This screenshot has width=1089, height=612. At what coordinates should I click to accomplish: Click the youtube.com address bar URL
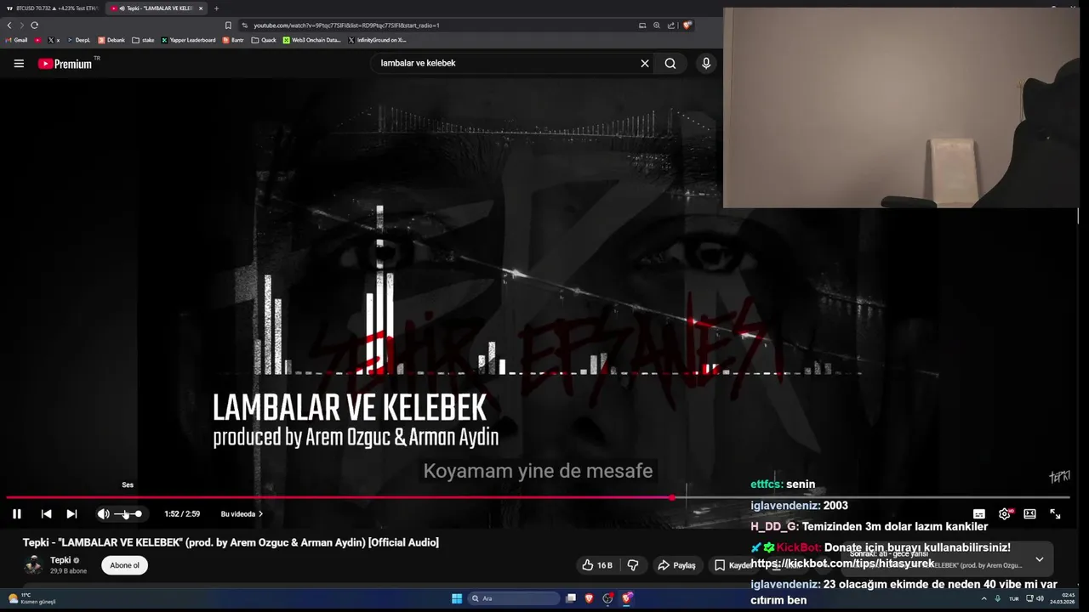346,25
